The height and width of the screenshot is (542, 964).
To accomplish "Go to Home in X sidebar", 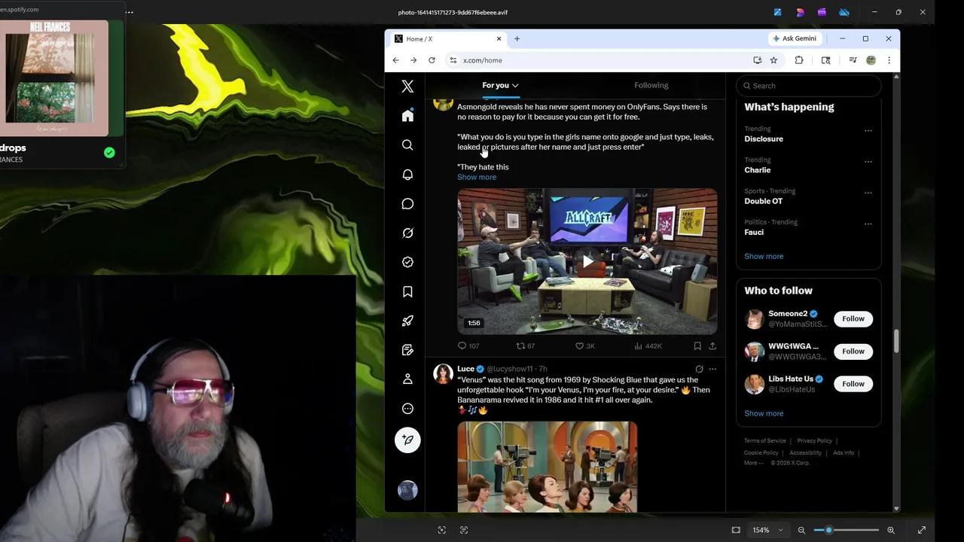I will [x=407, y=115].
